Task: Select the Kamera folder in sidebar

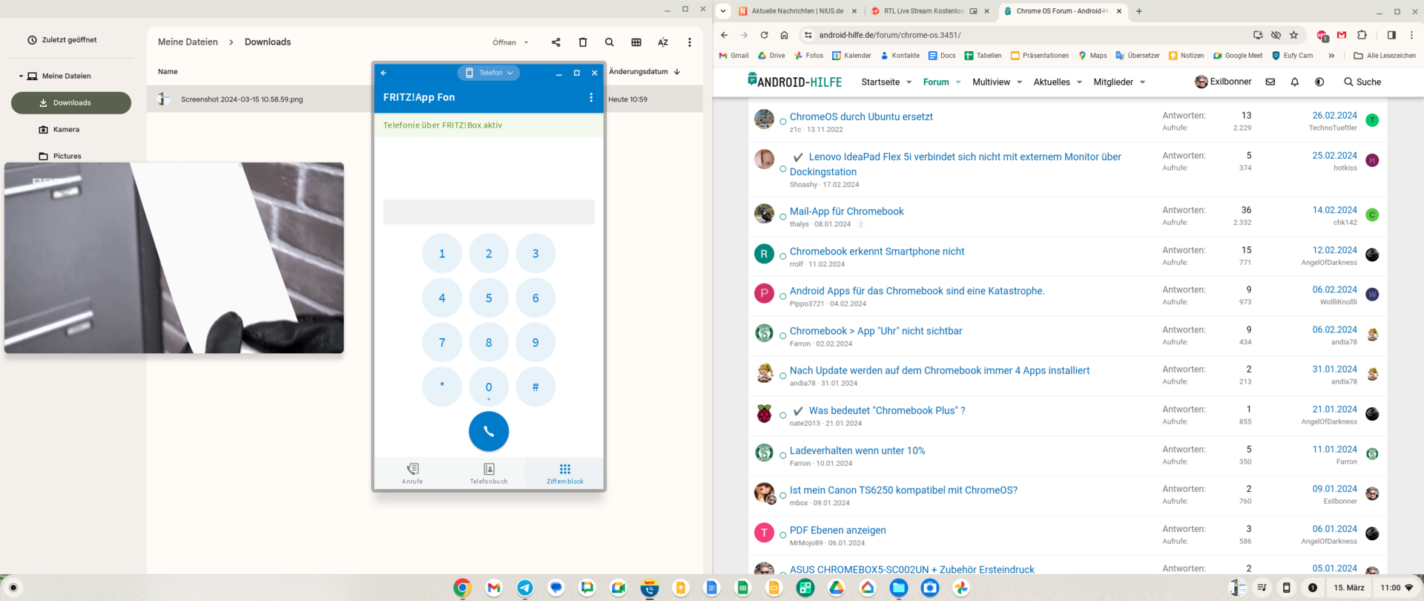Action: coord(66,130)
